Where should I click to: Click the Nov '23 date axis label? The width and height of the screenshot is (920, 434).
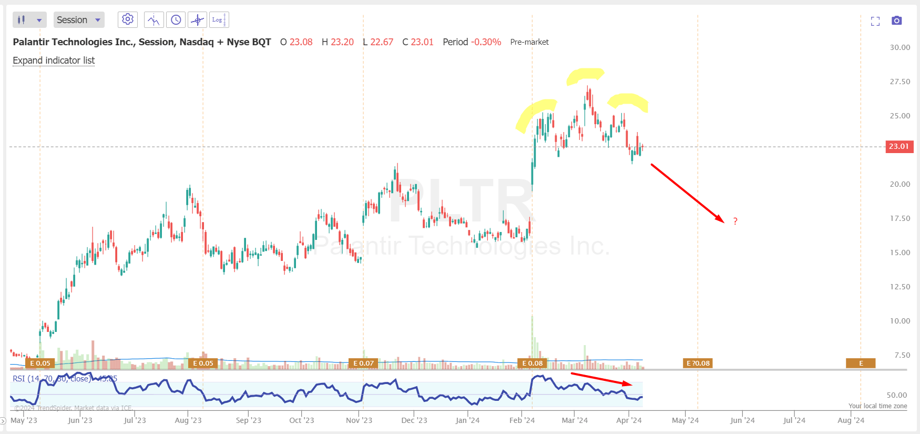[x=359, y=420]
